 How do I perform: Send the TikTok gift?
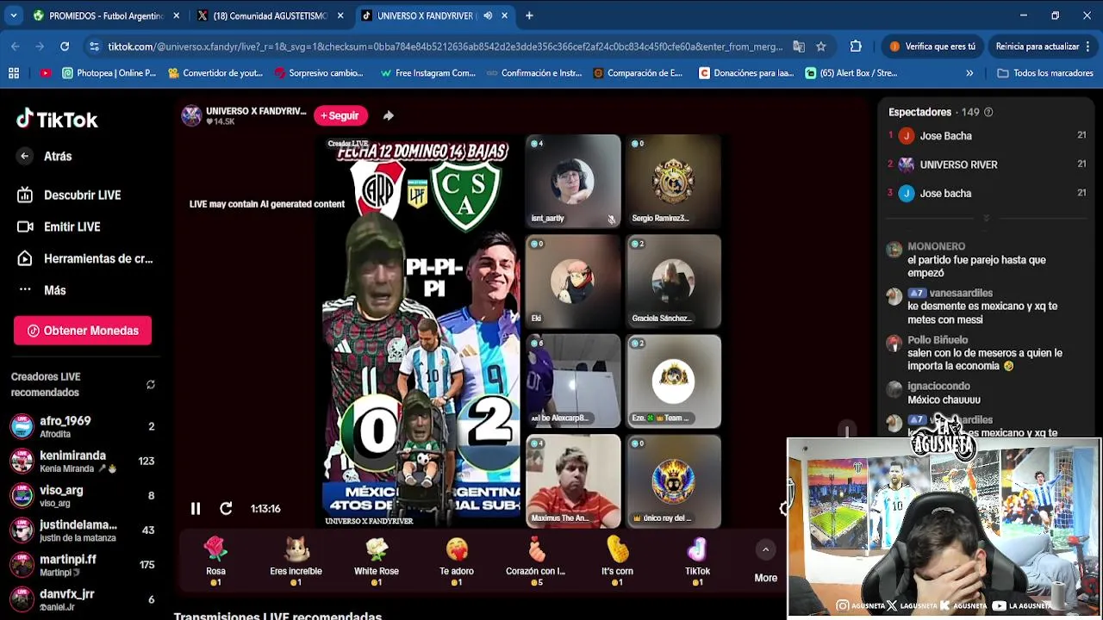697,561
